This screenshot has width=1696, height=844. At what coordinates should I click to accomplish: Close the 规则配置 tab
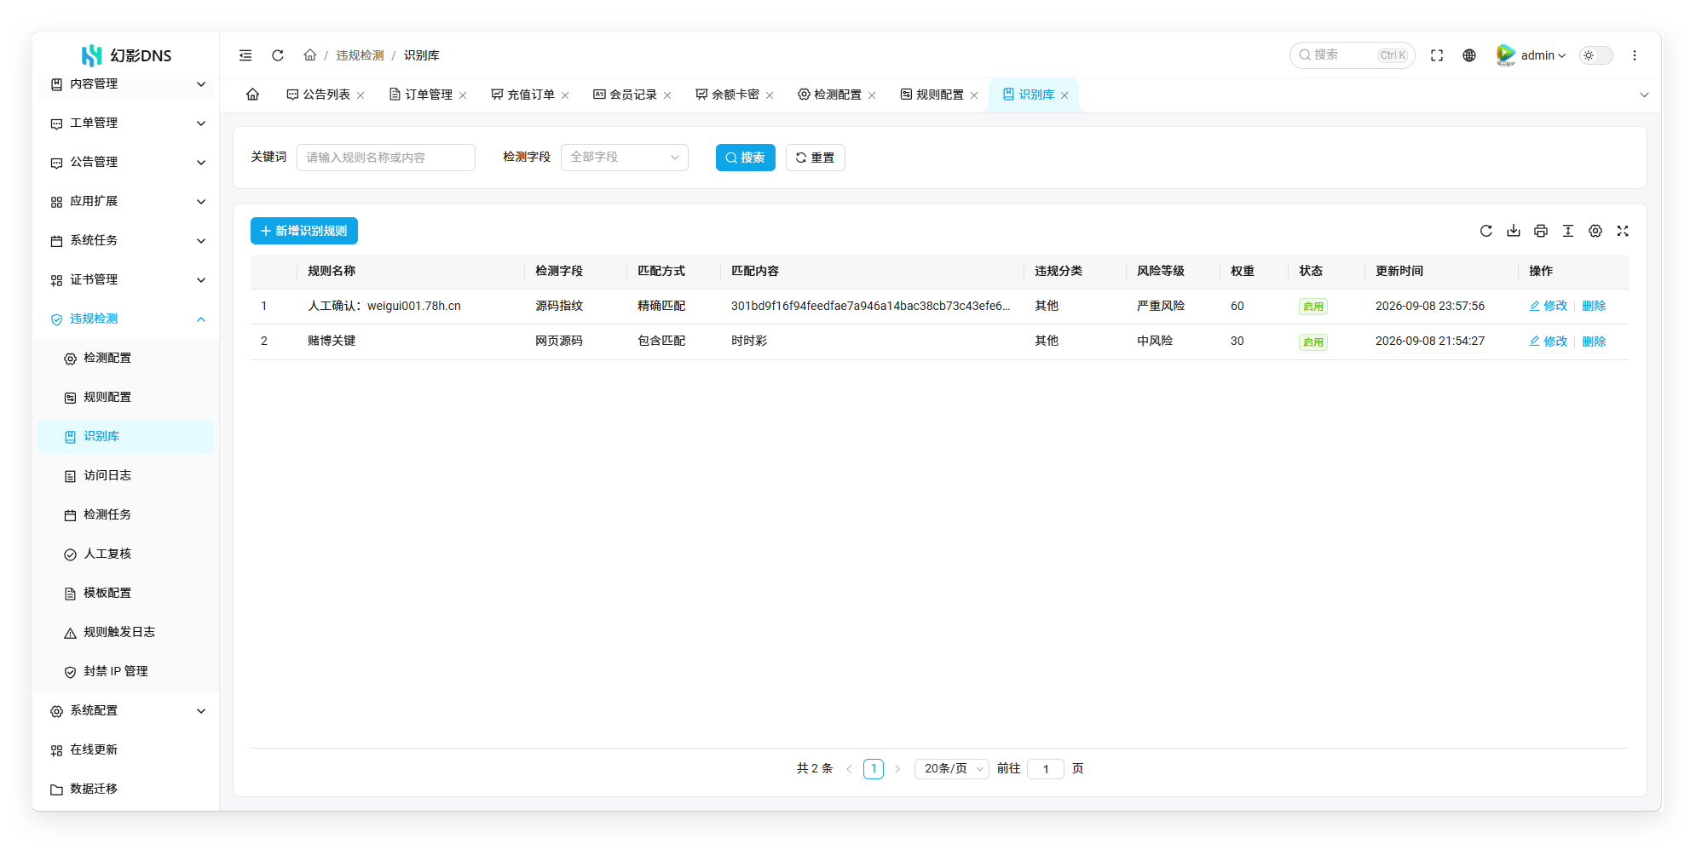coord(974,95)
